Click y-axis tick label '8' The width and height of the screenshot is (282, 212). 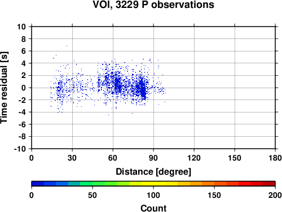coord(24,39)
